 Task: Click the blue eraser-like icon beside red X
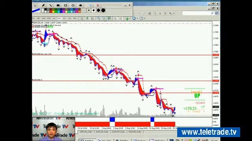(90, 5)
